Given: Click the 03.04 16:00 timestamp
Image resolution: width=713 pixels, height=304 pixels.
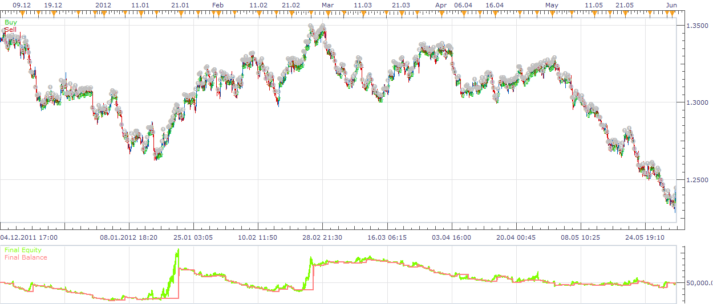Looking at the screenshot, I should (x=452, y=237).
